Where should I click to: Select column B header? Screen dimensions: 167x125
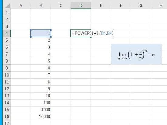tap(41, 5)
